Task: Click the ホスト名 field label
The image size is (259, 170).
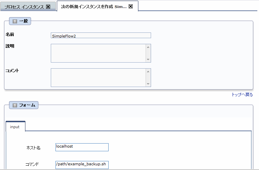Action: 33,148
